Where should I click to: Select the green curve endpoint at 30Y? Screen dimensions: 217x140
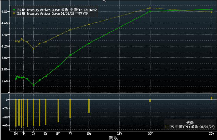pyautogui.click(x=211, y=9)
